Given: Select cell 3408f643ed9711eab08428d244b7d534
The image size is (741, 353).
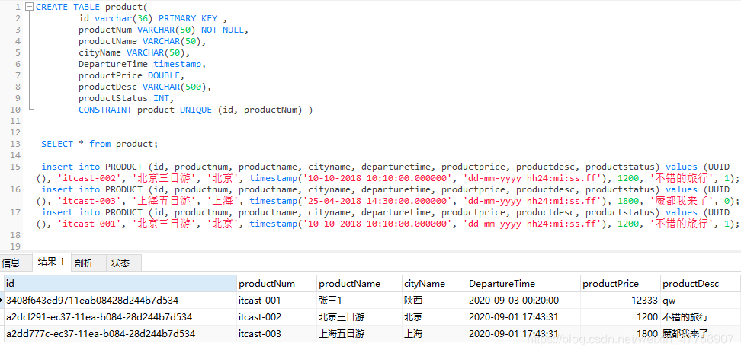Looking at the screenshot, I should click(x=120, y=301).
